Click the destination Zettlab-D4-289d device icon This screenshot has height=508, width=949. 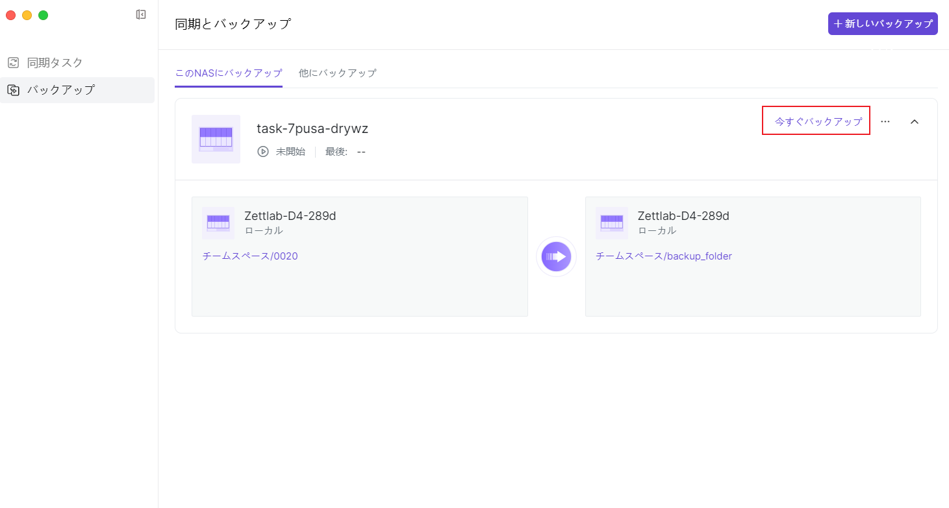click(x=612, y=223)
